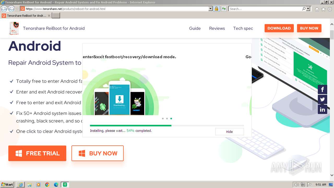Open the Favorites star icon
This screenshot has width=334, height=188.
tap(323, 9)
